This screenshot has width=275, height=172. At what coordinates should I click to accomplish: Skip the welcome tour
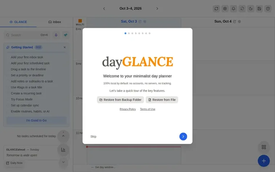pyautogui.click(x=93, y=136)
